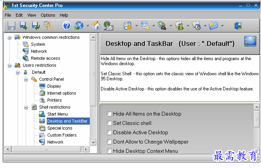Click the globe with green arrow icon
This screenshot has height=168, width=261.
79,26
